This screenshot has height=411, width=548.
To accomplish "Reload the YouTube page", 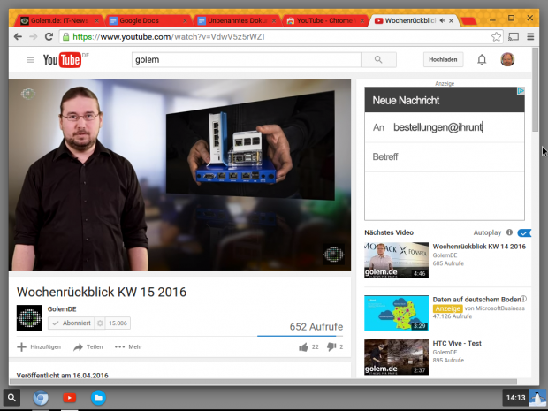I will pyautogui.click(x=49, y=36).
